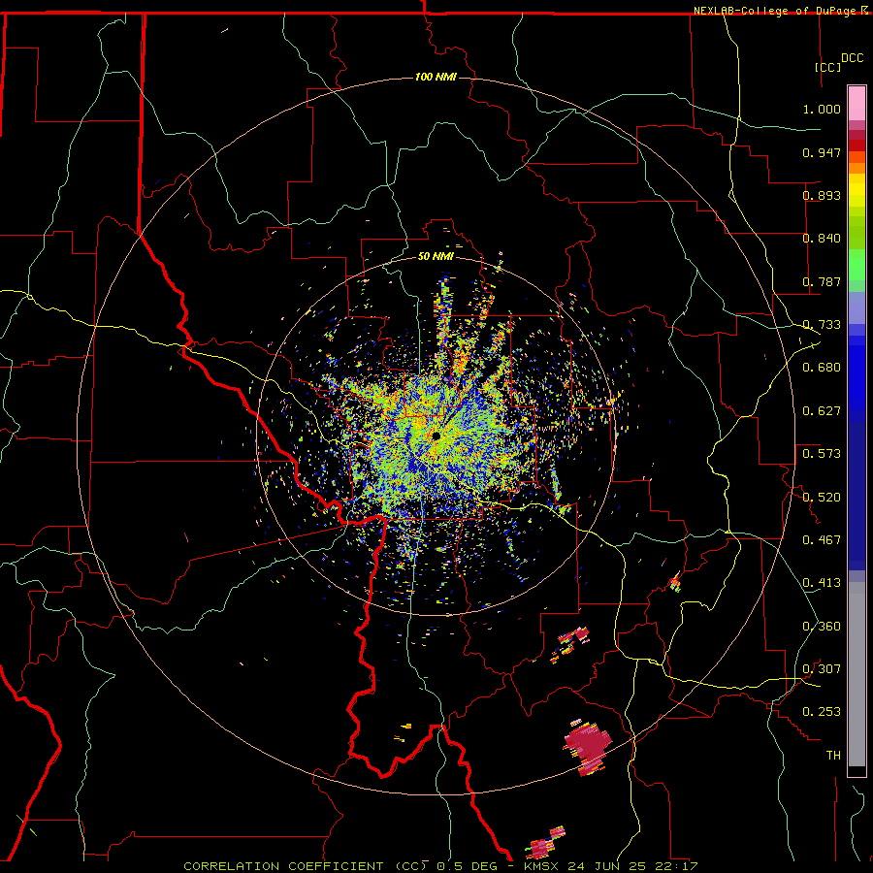The width and height of the screenshot is (873, 873).
Task: Click the 50 NMI range ring label
Action: [x=436, y=256]
